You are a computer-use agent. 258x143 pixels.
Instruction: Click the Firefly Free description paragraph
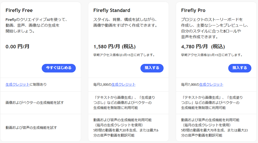click(36, 25)
